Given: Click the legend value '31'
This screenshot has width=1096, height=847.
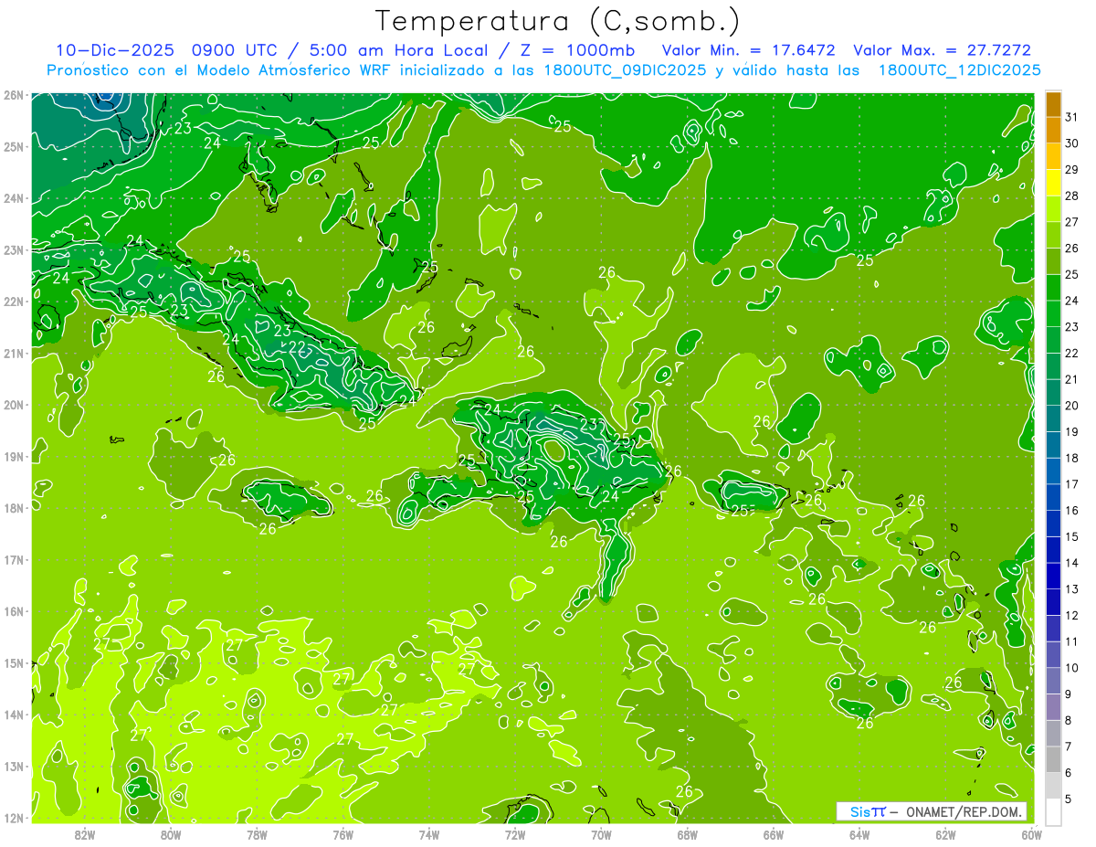Looking at the screenshot, I should 1072,117.
